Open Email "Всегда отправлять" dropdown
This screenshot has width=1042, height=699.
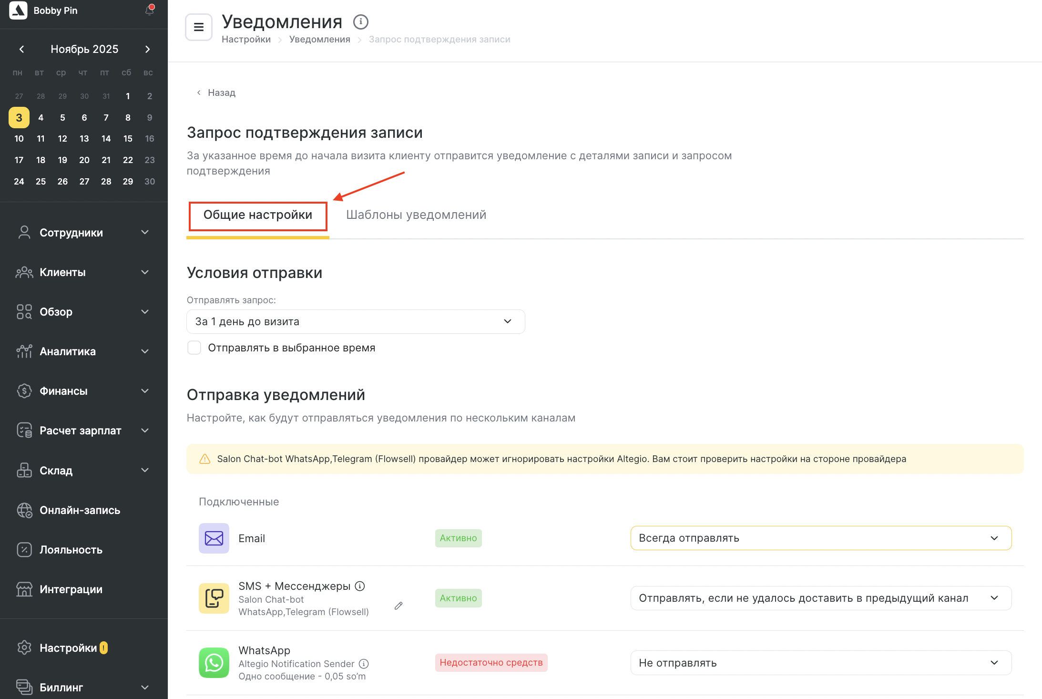(820, 538)
